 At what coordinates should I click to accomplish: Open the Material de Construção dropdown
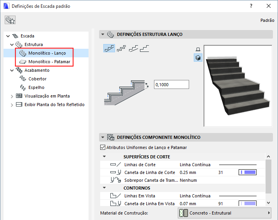coord(225,213)
